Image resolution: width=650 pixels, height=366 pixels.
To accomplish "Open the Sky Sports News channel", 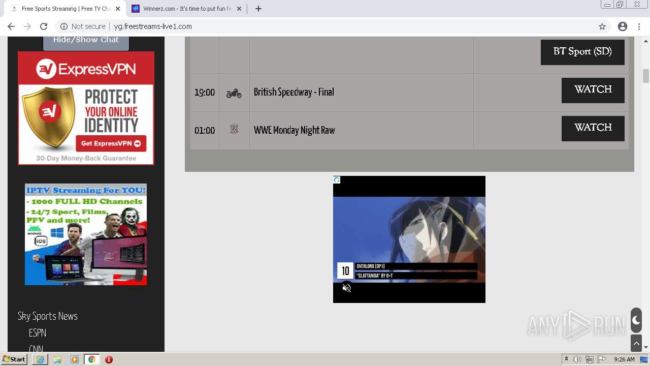I will (x=48, y=316).
